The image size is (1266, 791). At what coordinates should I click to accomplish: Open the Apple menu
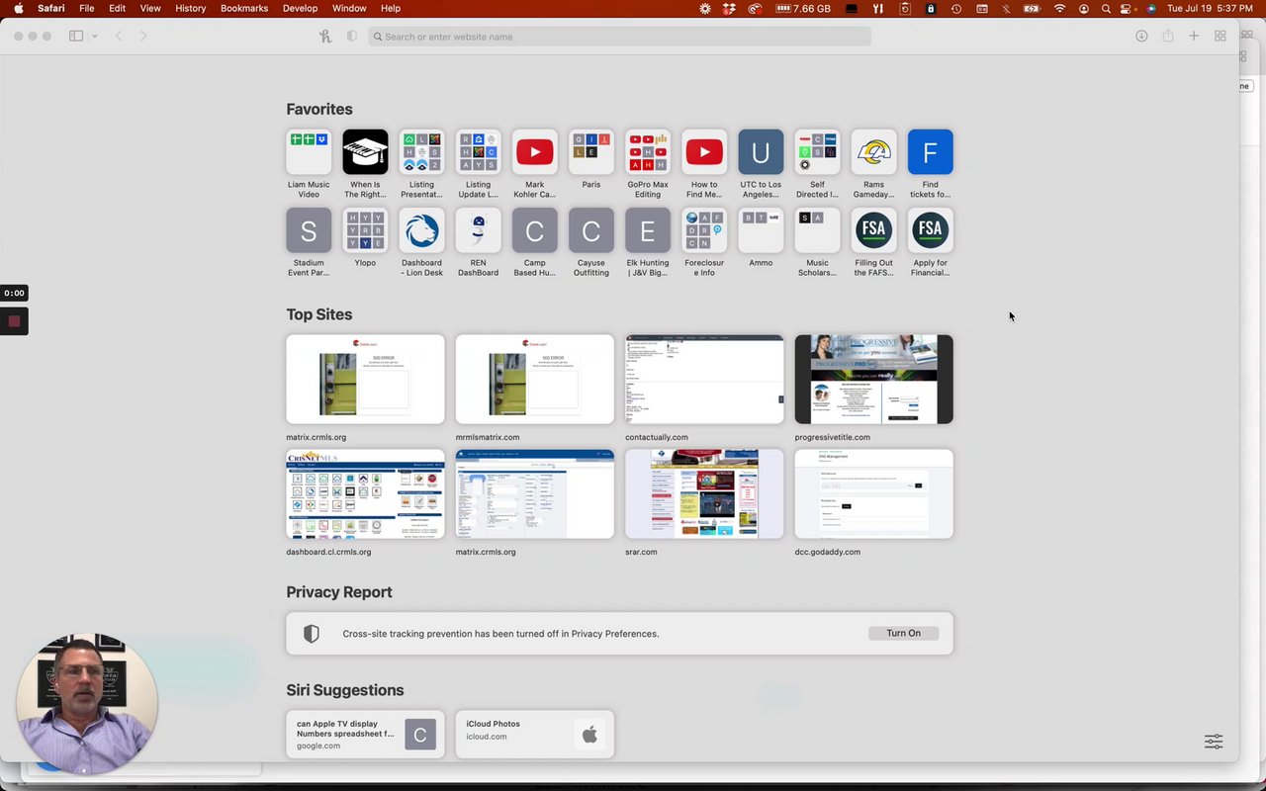point(18,8)
